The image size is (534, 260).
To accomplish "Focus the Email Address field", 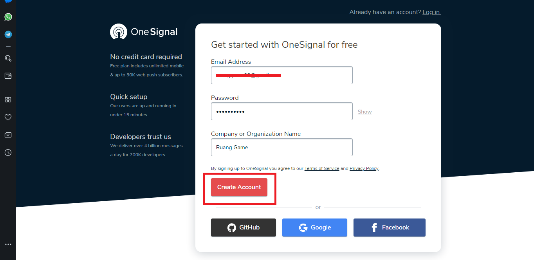I will tap(282, 75).
